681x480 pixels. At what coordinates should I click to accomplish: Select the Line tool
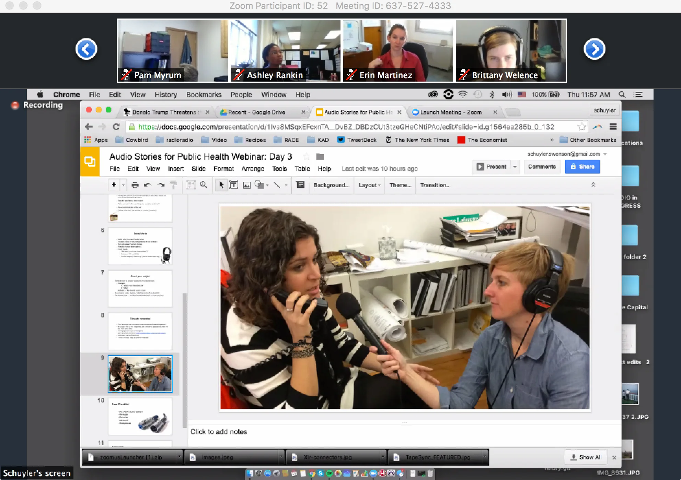click(x=277, y=185)
